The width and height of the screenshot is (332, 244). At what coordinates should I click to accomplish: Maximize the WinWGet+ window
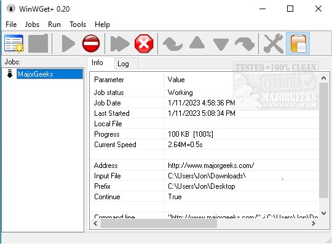290,9
